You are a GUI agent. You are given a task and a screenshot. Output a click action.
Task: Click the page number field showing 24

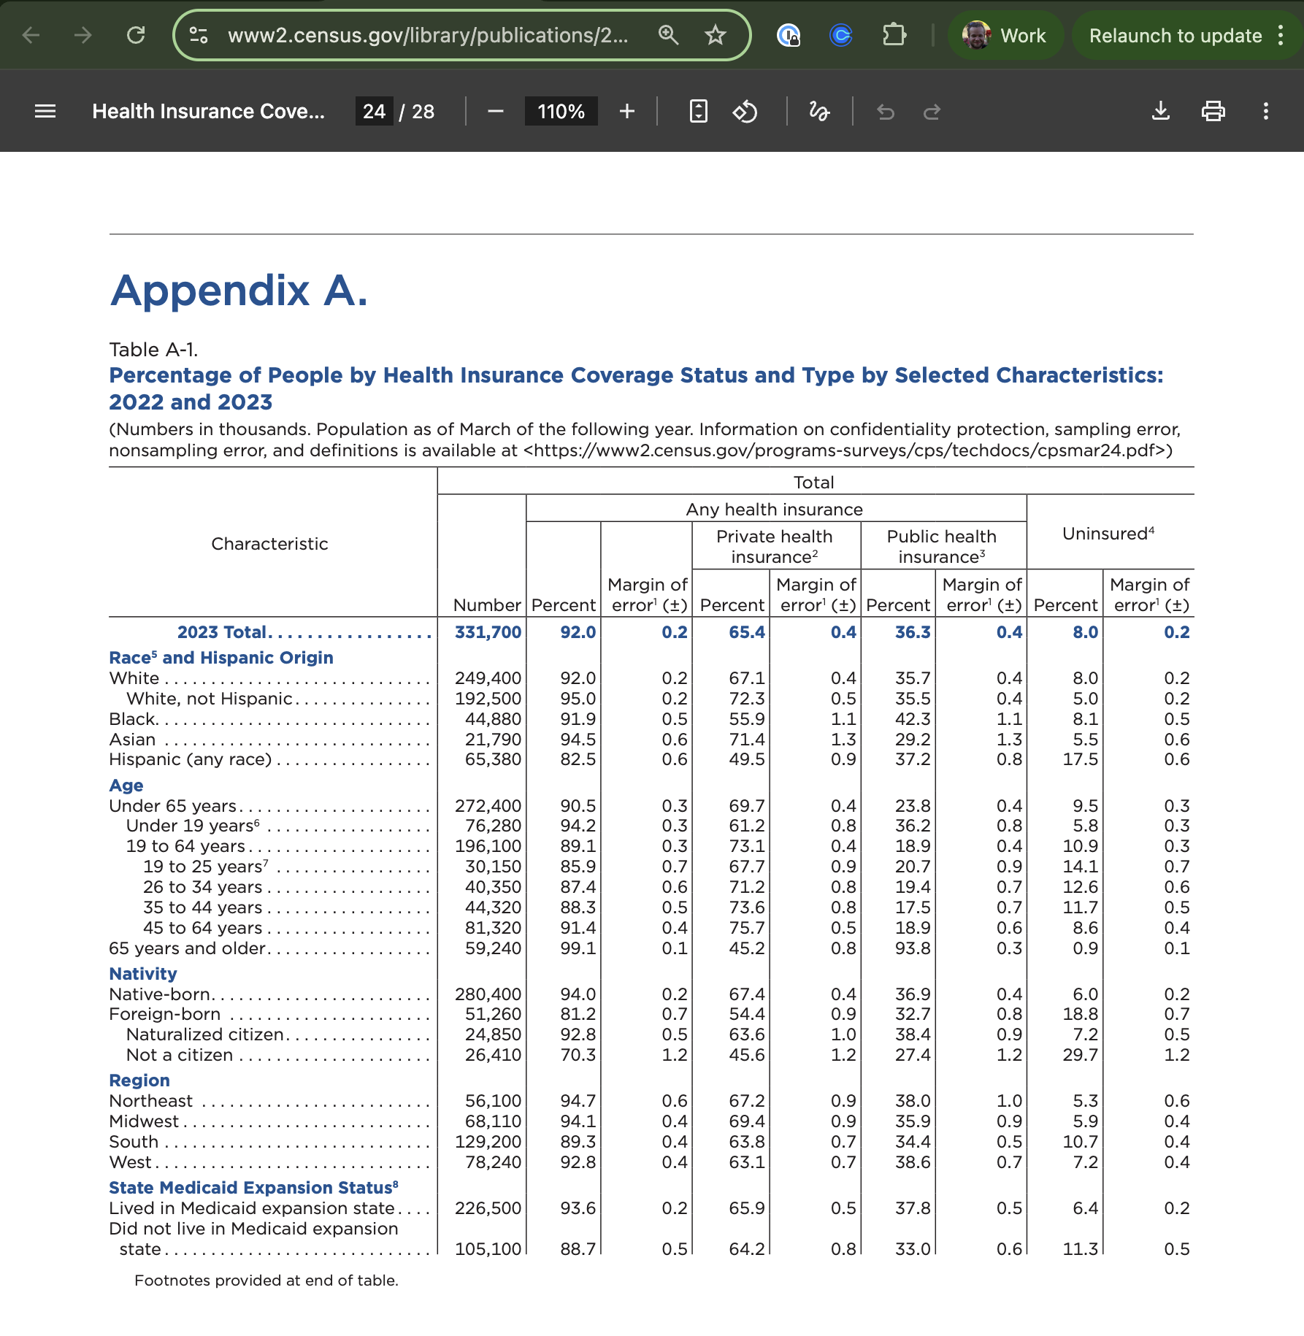coord(374,111)
